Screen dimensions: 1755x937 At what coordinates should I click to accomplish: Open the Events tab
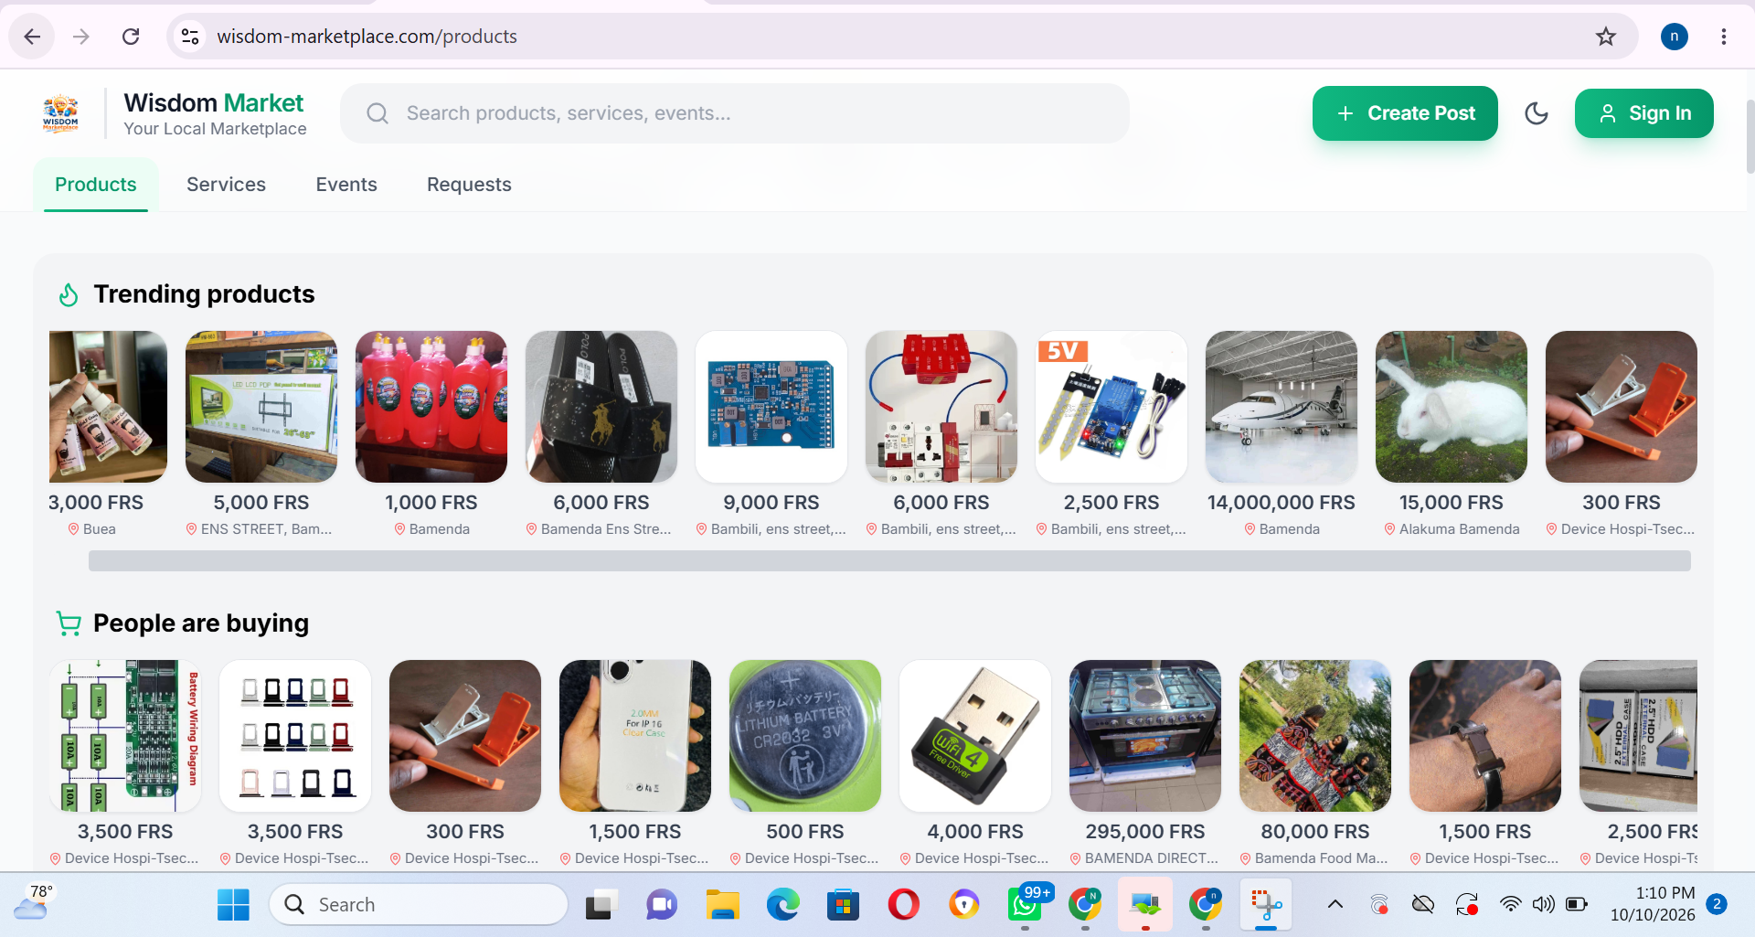click(346, 185)
